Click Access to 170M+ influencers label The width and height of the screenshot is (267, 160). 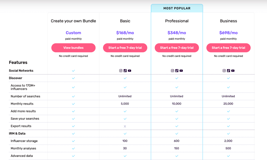23,87
